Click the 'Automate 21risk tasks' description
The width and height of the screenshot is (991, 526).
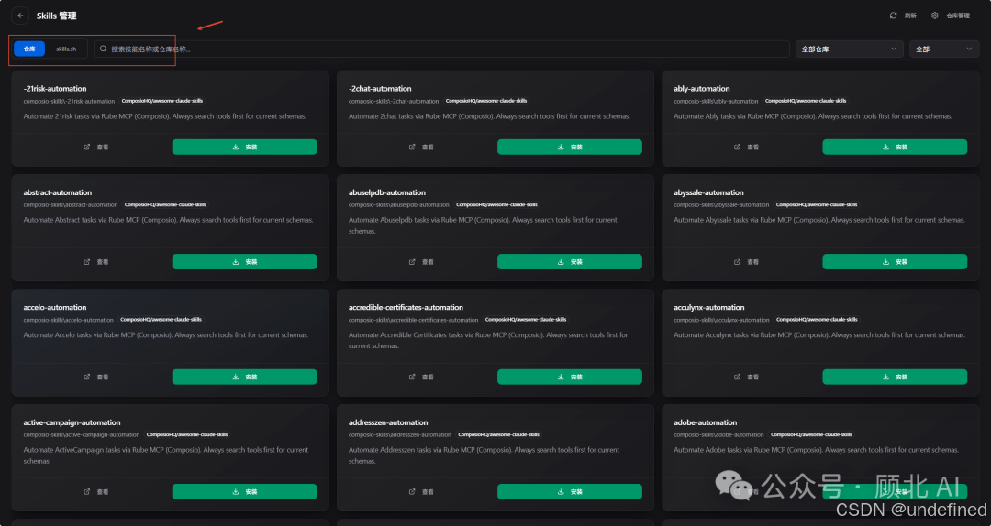point(165,116)
